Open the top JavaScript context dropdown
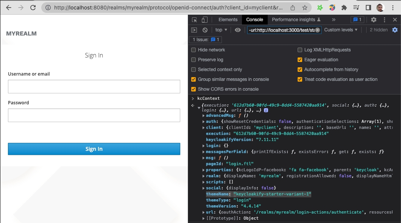401x223 pixels. (x=221, y=30)
